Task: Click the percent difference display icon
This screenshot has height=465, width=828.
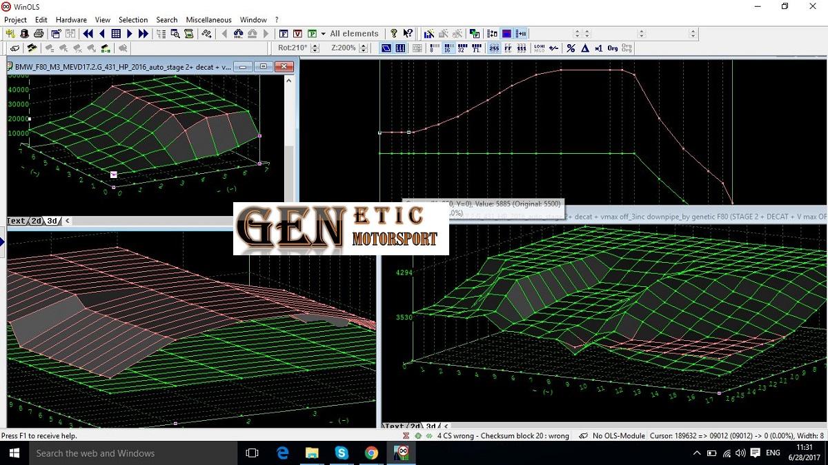Action: pyautogui.click(x=571, y=48)
